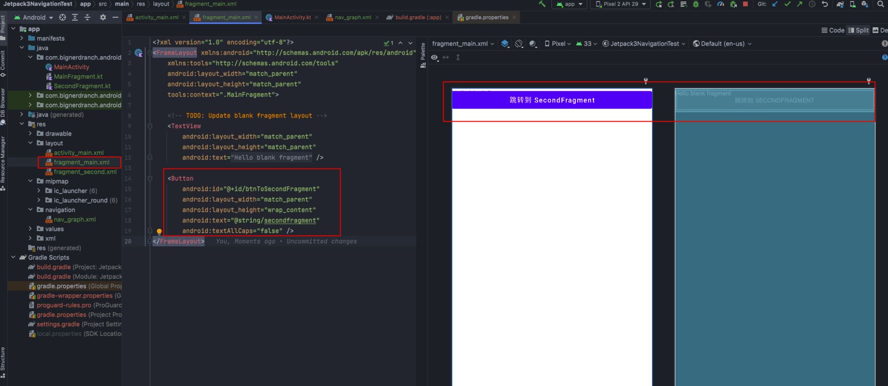Stop the running app with red square

pos(745,4)
